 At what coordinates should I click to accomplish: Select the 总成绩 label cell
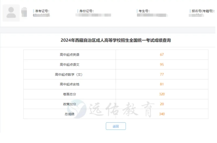(x=70, y=114)
